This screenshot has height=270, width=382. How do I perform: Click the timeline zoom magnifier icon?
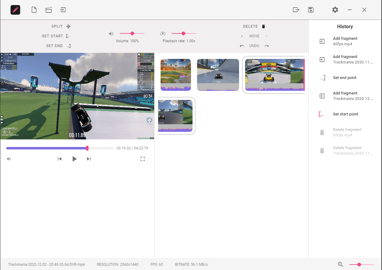point(341,265)
